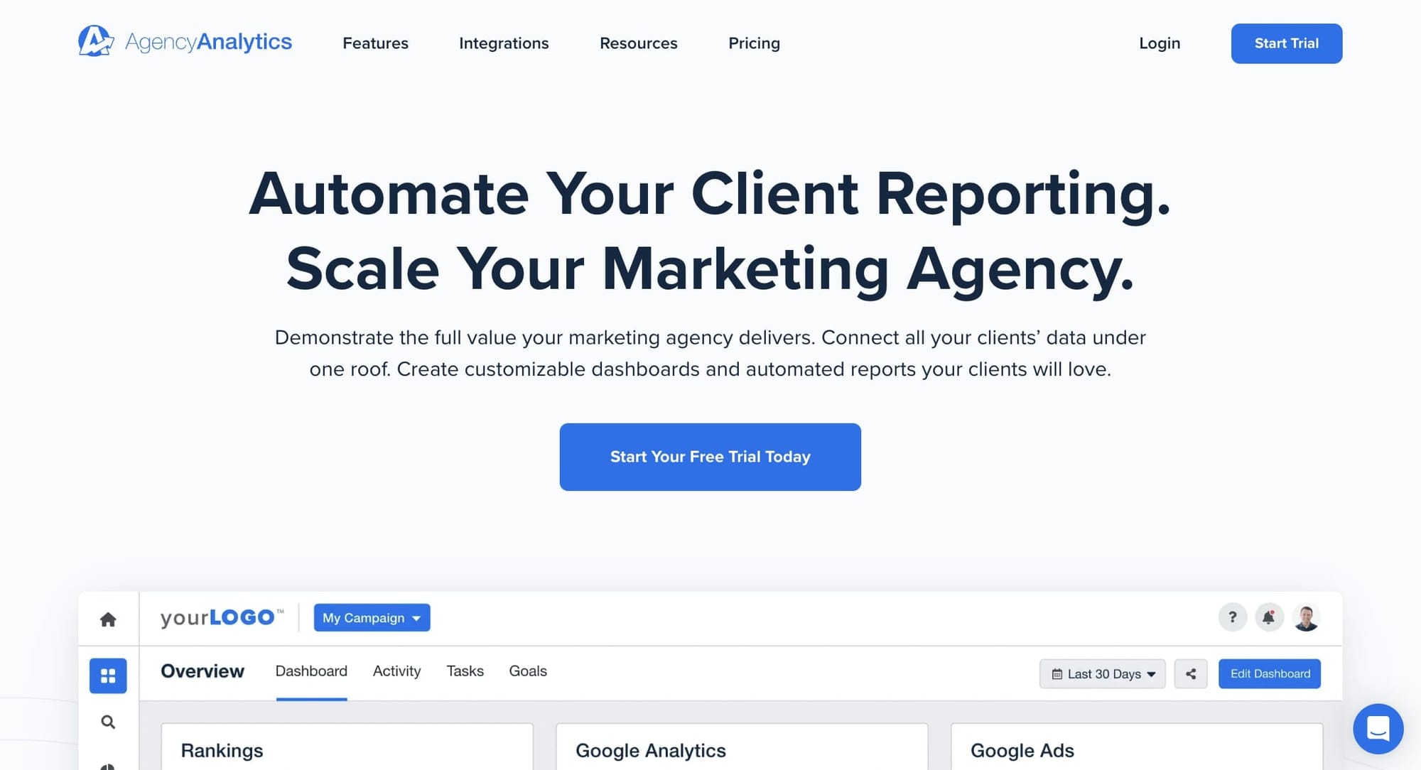Expand the Last 30 Days date filter
The width and height of the screenshot is (1421, 770).
pos(1103,673)
